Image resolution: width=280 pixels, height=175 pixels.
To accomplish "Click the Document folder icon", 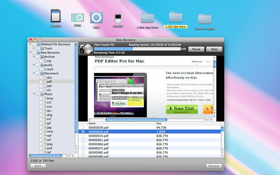I will tap(42, 73).
